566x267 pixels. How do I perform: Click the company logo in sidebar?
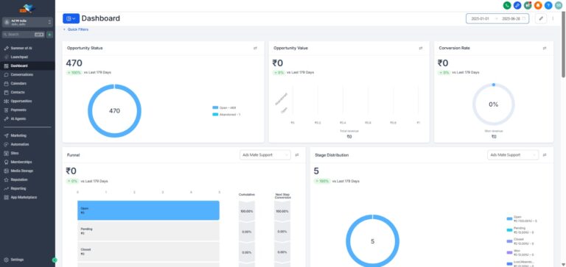pyautogui.click(x=27, y=7)
